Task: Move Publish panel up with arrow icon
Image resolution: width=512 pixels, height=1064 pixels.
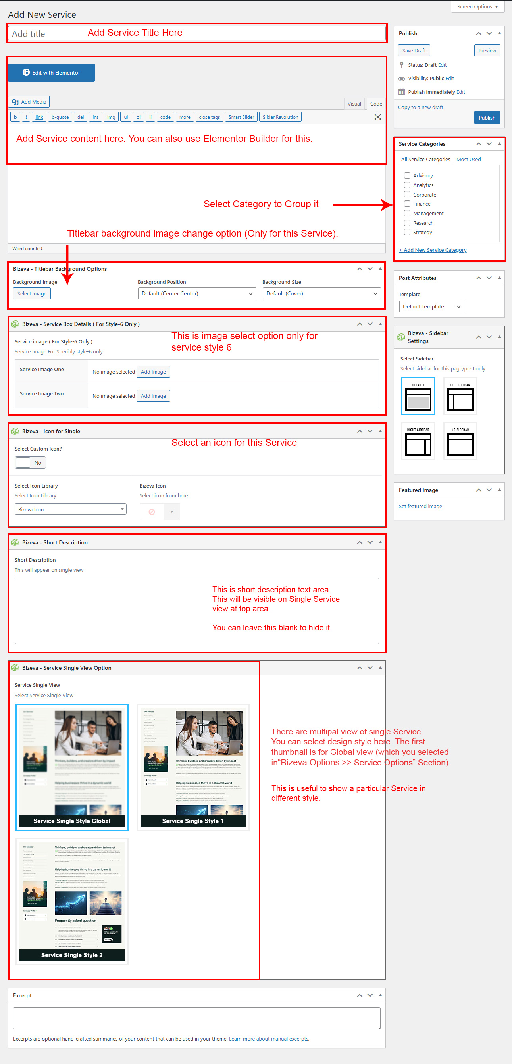Action: [x=479, y=33]
